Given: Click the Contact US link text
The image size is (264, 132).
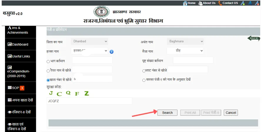Looking at the screenshot, I should pos(230,3).
